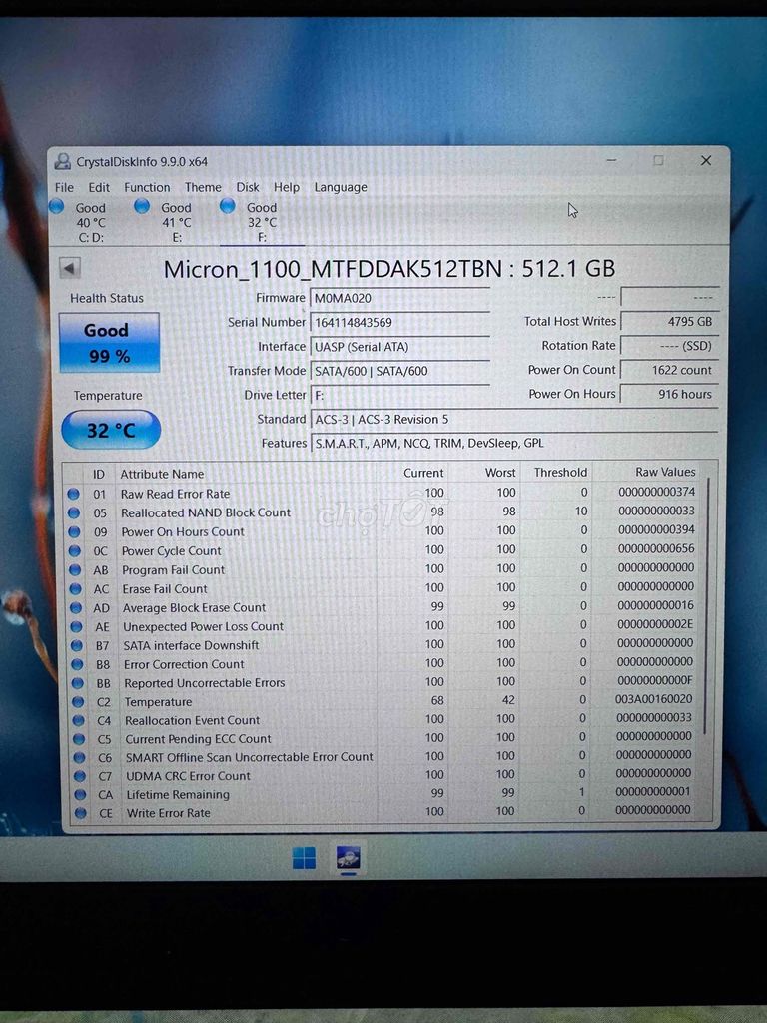Click status icon for SATA interface Downshift
The height and width of the screenshot is (1023, 767).
click(x=77, y=646)
